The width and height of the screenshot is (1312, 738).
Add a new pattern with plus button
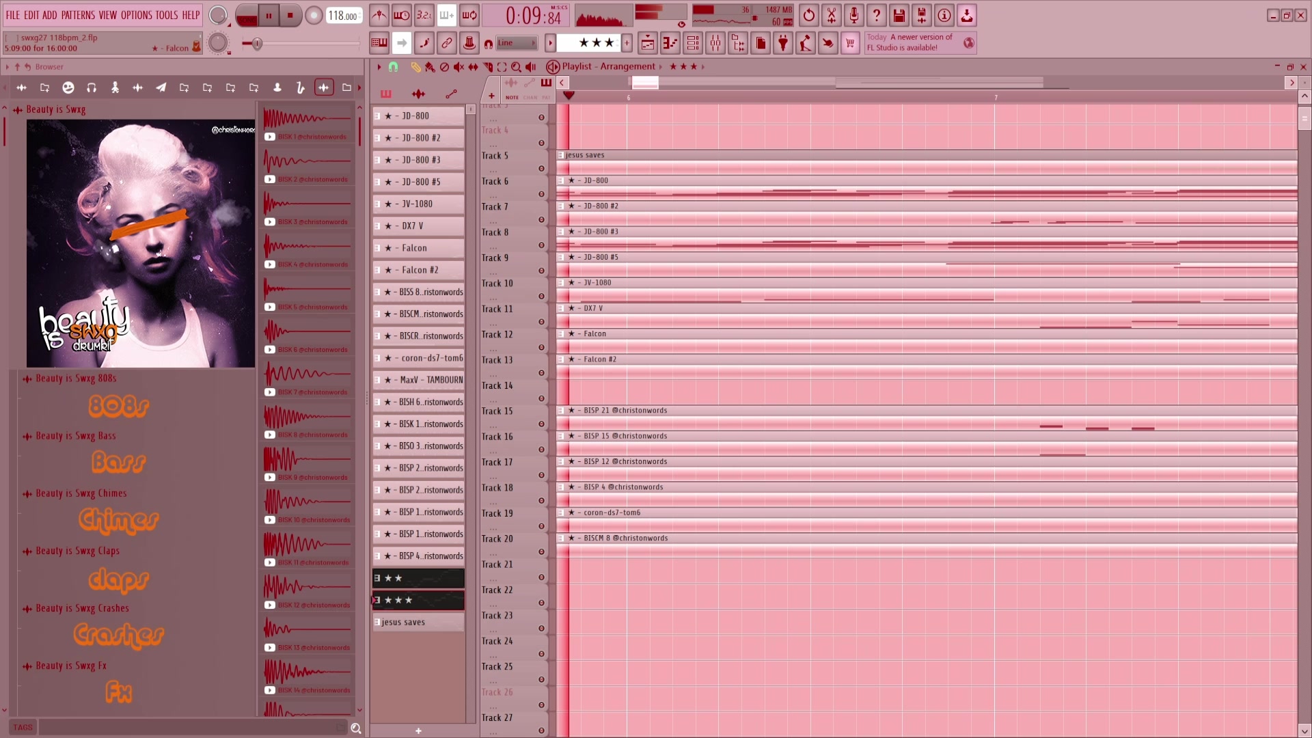pyautogui.click(x=627, y=43)
